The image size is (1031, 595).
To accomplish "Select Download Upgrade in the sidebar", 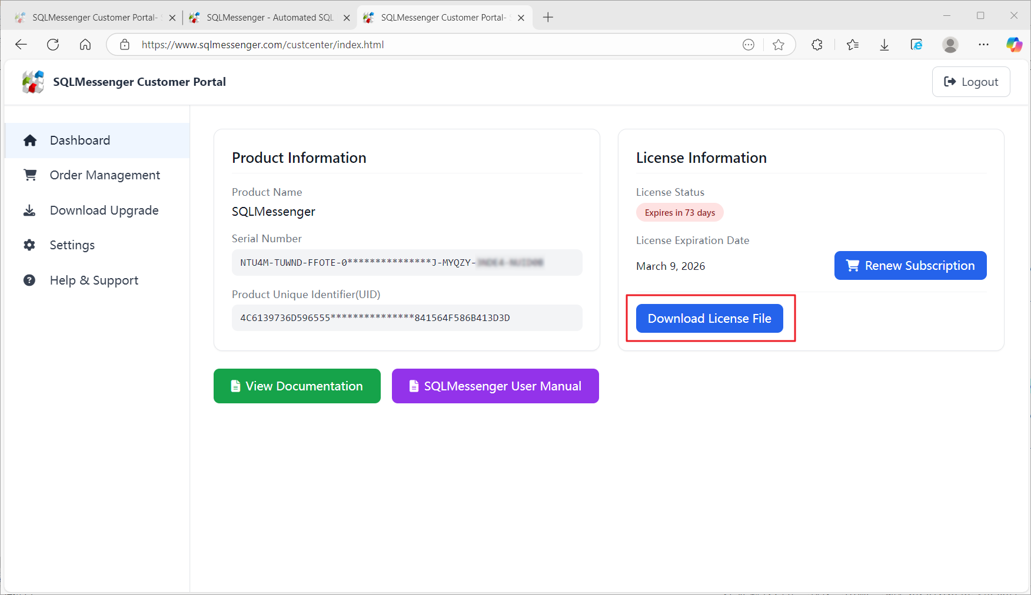I will [x=104, y=210].
